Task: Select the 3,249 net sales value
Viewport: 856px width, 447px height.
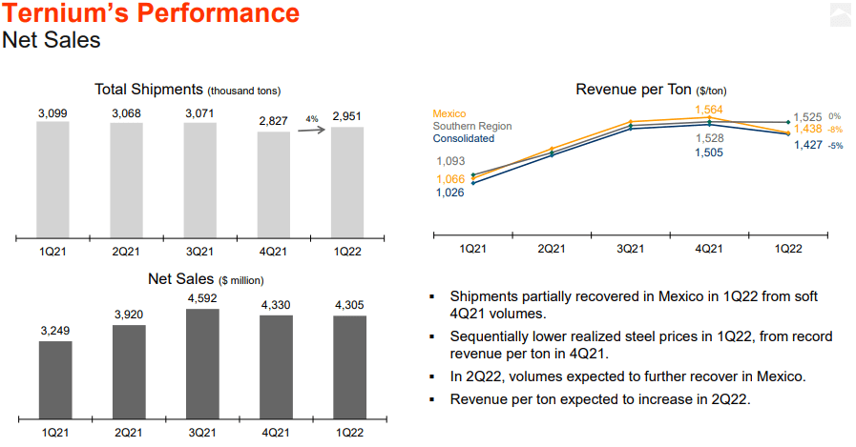Action: pos(55,331)
